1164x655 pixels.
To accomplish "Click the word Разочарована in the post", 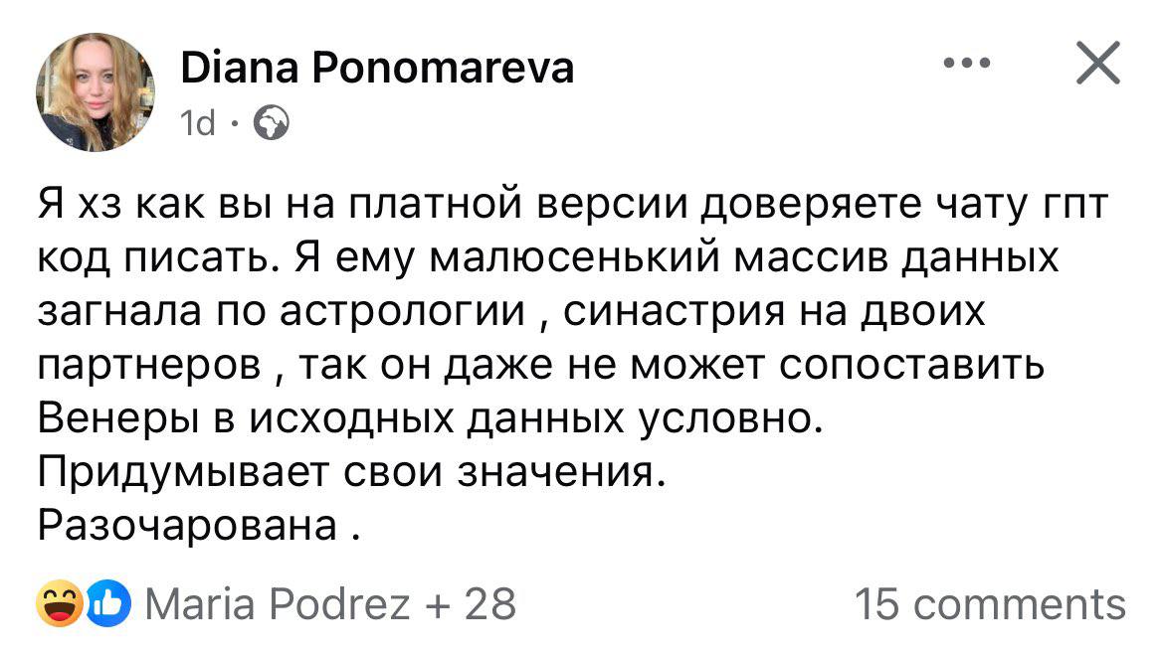I will click(x=187, y=525).
